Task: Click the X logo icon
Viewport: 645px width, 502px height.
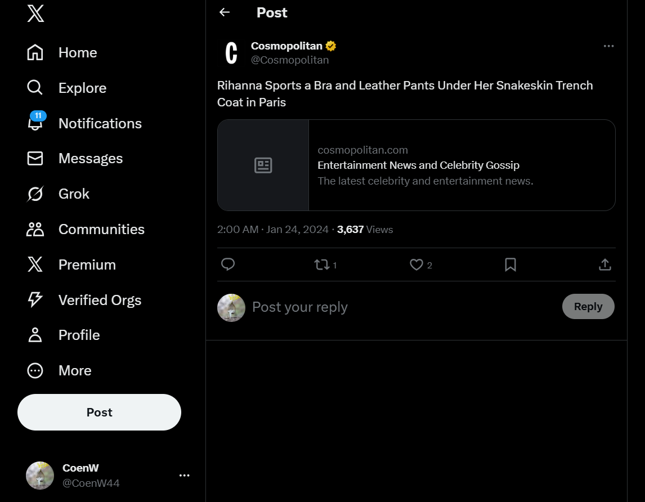Action: (35, 13)
